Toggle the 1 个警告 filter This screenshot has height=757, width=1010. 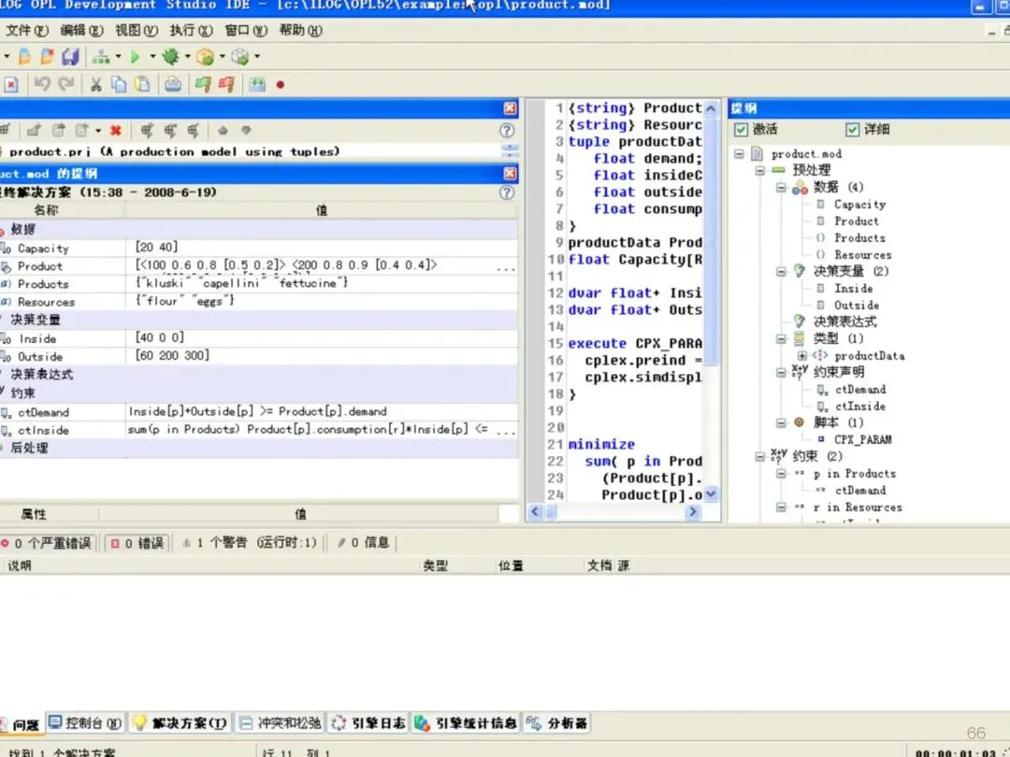pyautogui.click(x=250, y=543)
